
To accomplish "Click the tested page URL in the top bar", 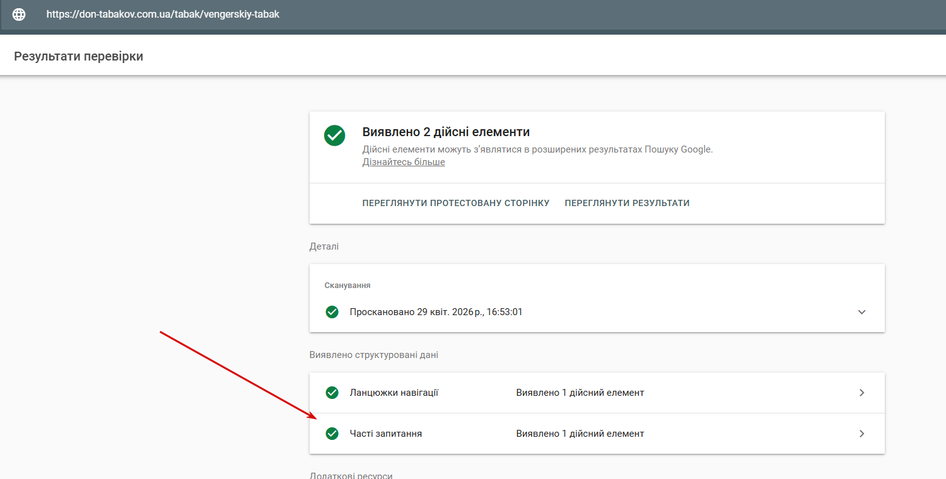I will (162, 14).
